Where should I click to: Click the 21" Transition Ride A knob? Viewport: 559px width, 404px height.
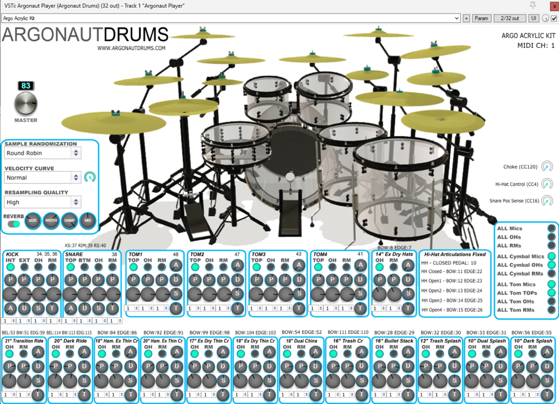coord(38,352)
